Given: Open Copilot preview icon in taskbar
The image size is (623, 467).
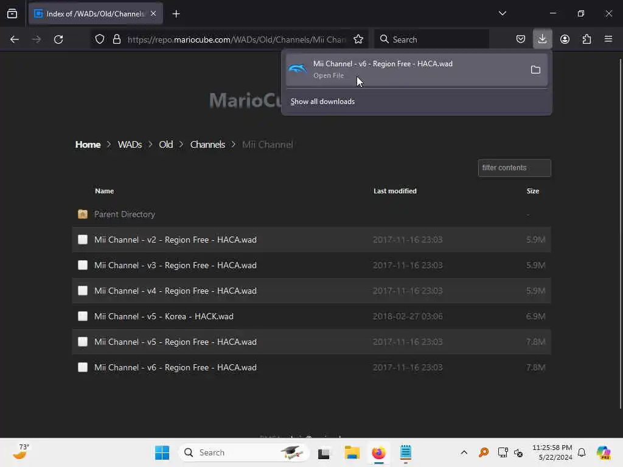Looking at the screenshot, I should tap(604, 452).
